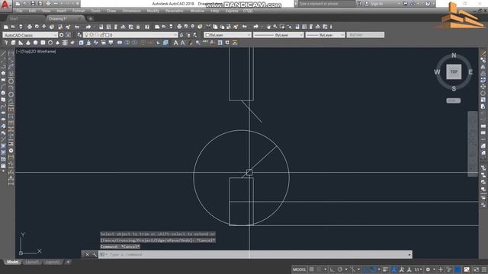Image resolution: width=488 pixels, height=274 pixels.
Task: Open workspace settings gear icon
Action: point(61,35)
